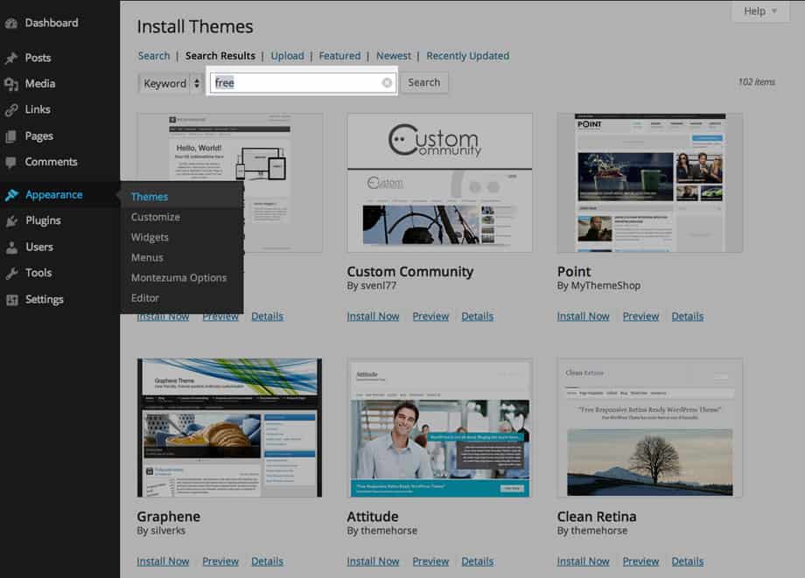This screenshot has width=805, height=578.
Task: View Details for Custom Community theme
Action: 478,317
